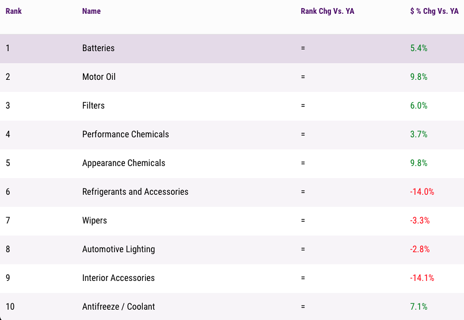
Task: Select the Batteries row
Action: (x=232, y=48)
